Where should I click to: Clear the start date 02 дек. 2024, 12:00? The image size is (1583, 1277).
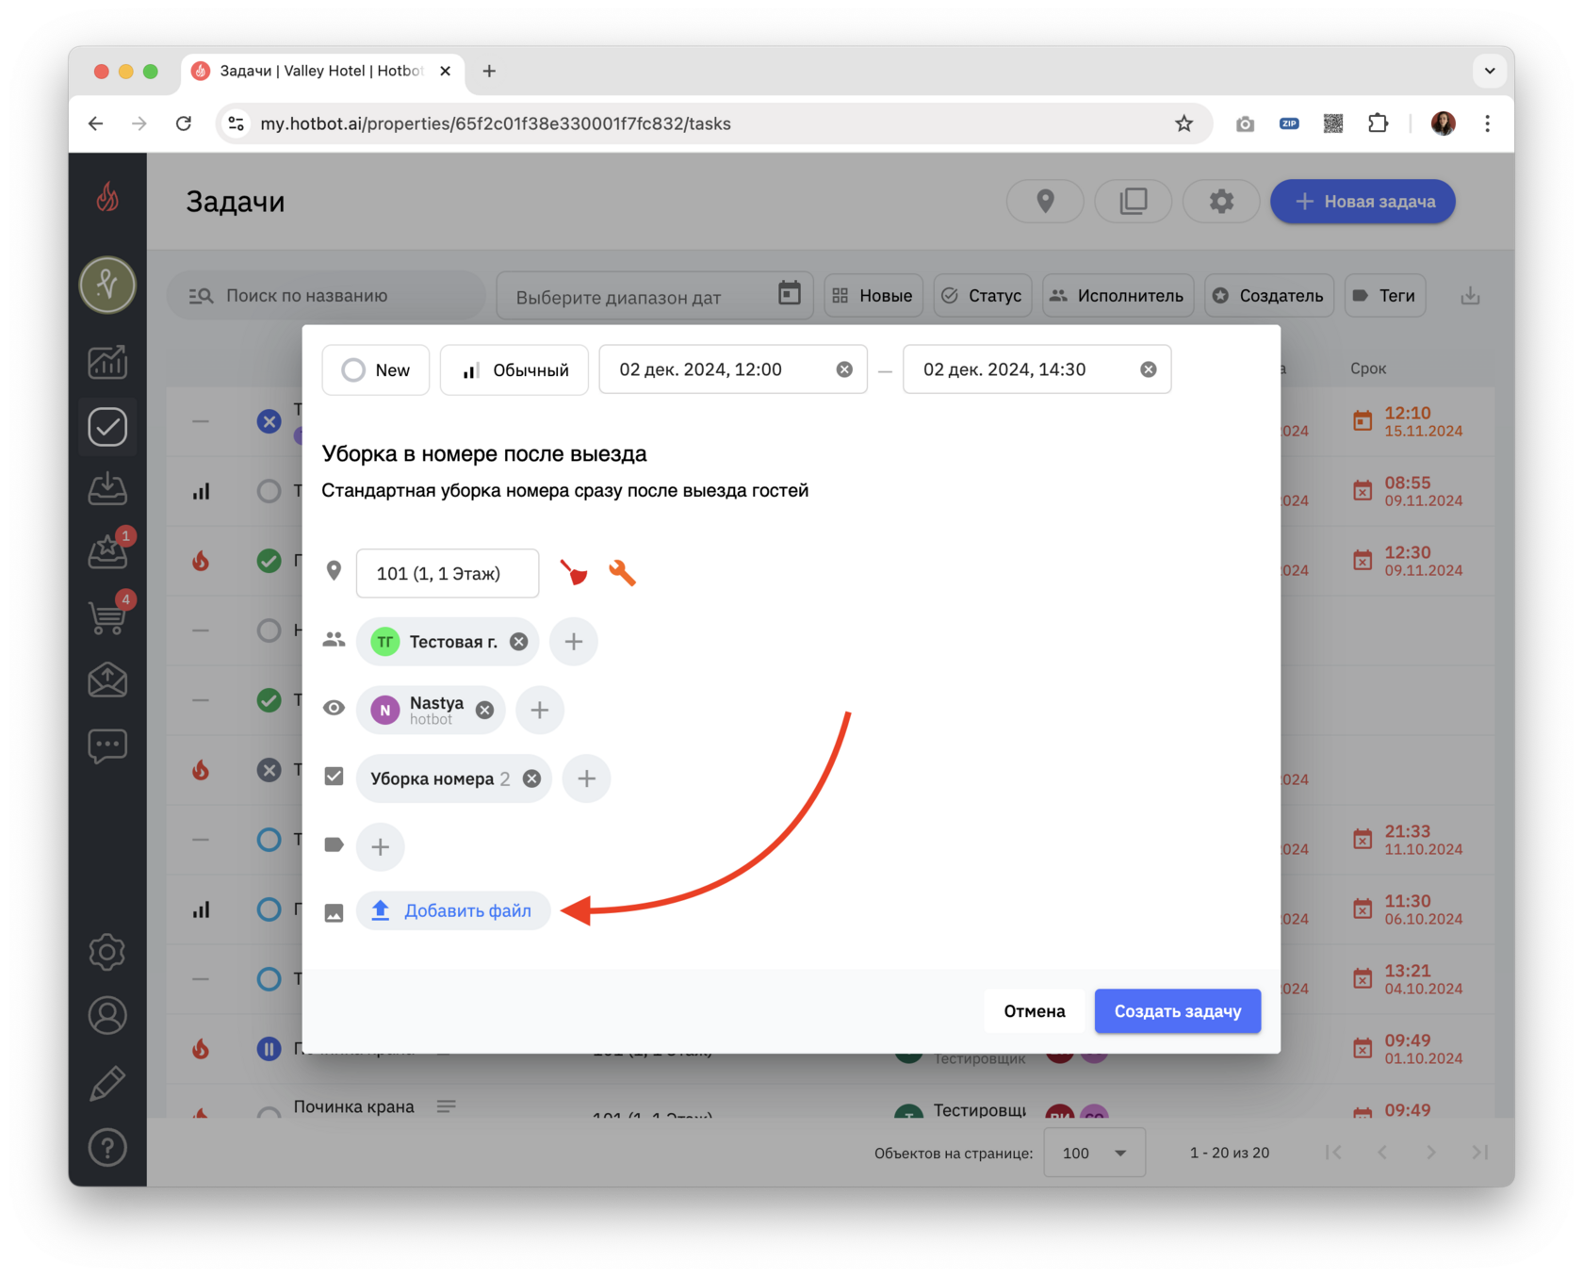[844, 369]
